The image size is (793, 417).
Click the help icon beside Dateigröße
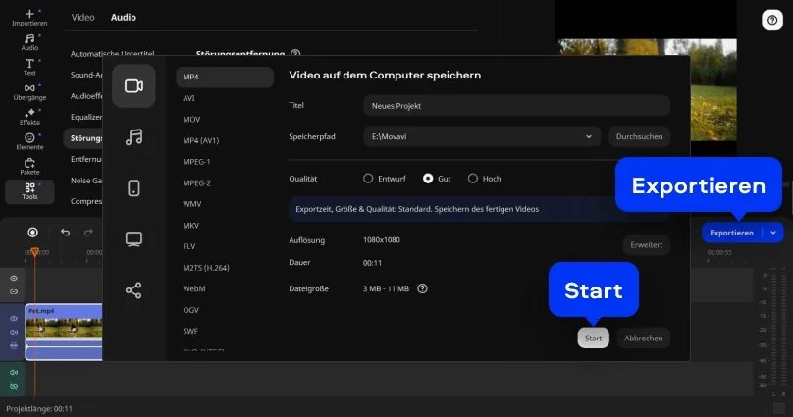pyautogui.click(x=422, y=289)
